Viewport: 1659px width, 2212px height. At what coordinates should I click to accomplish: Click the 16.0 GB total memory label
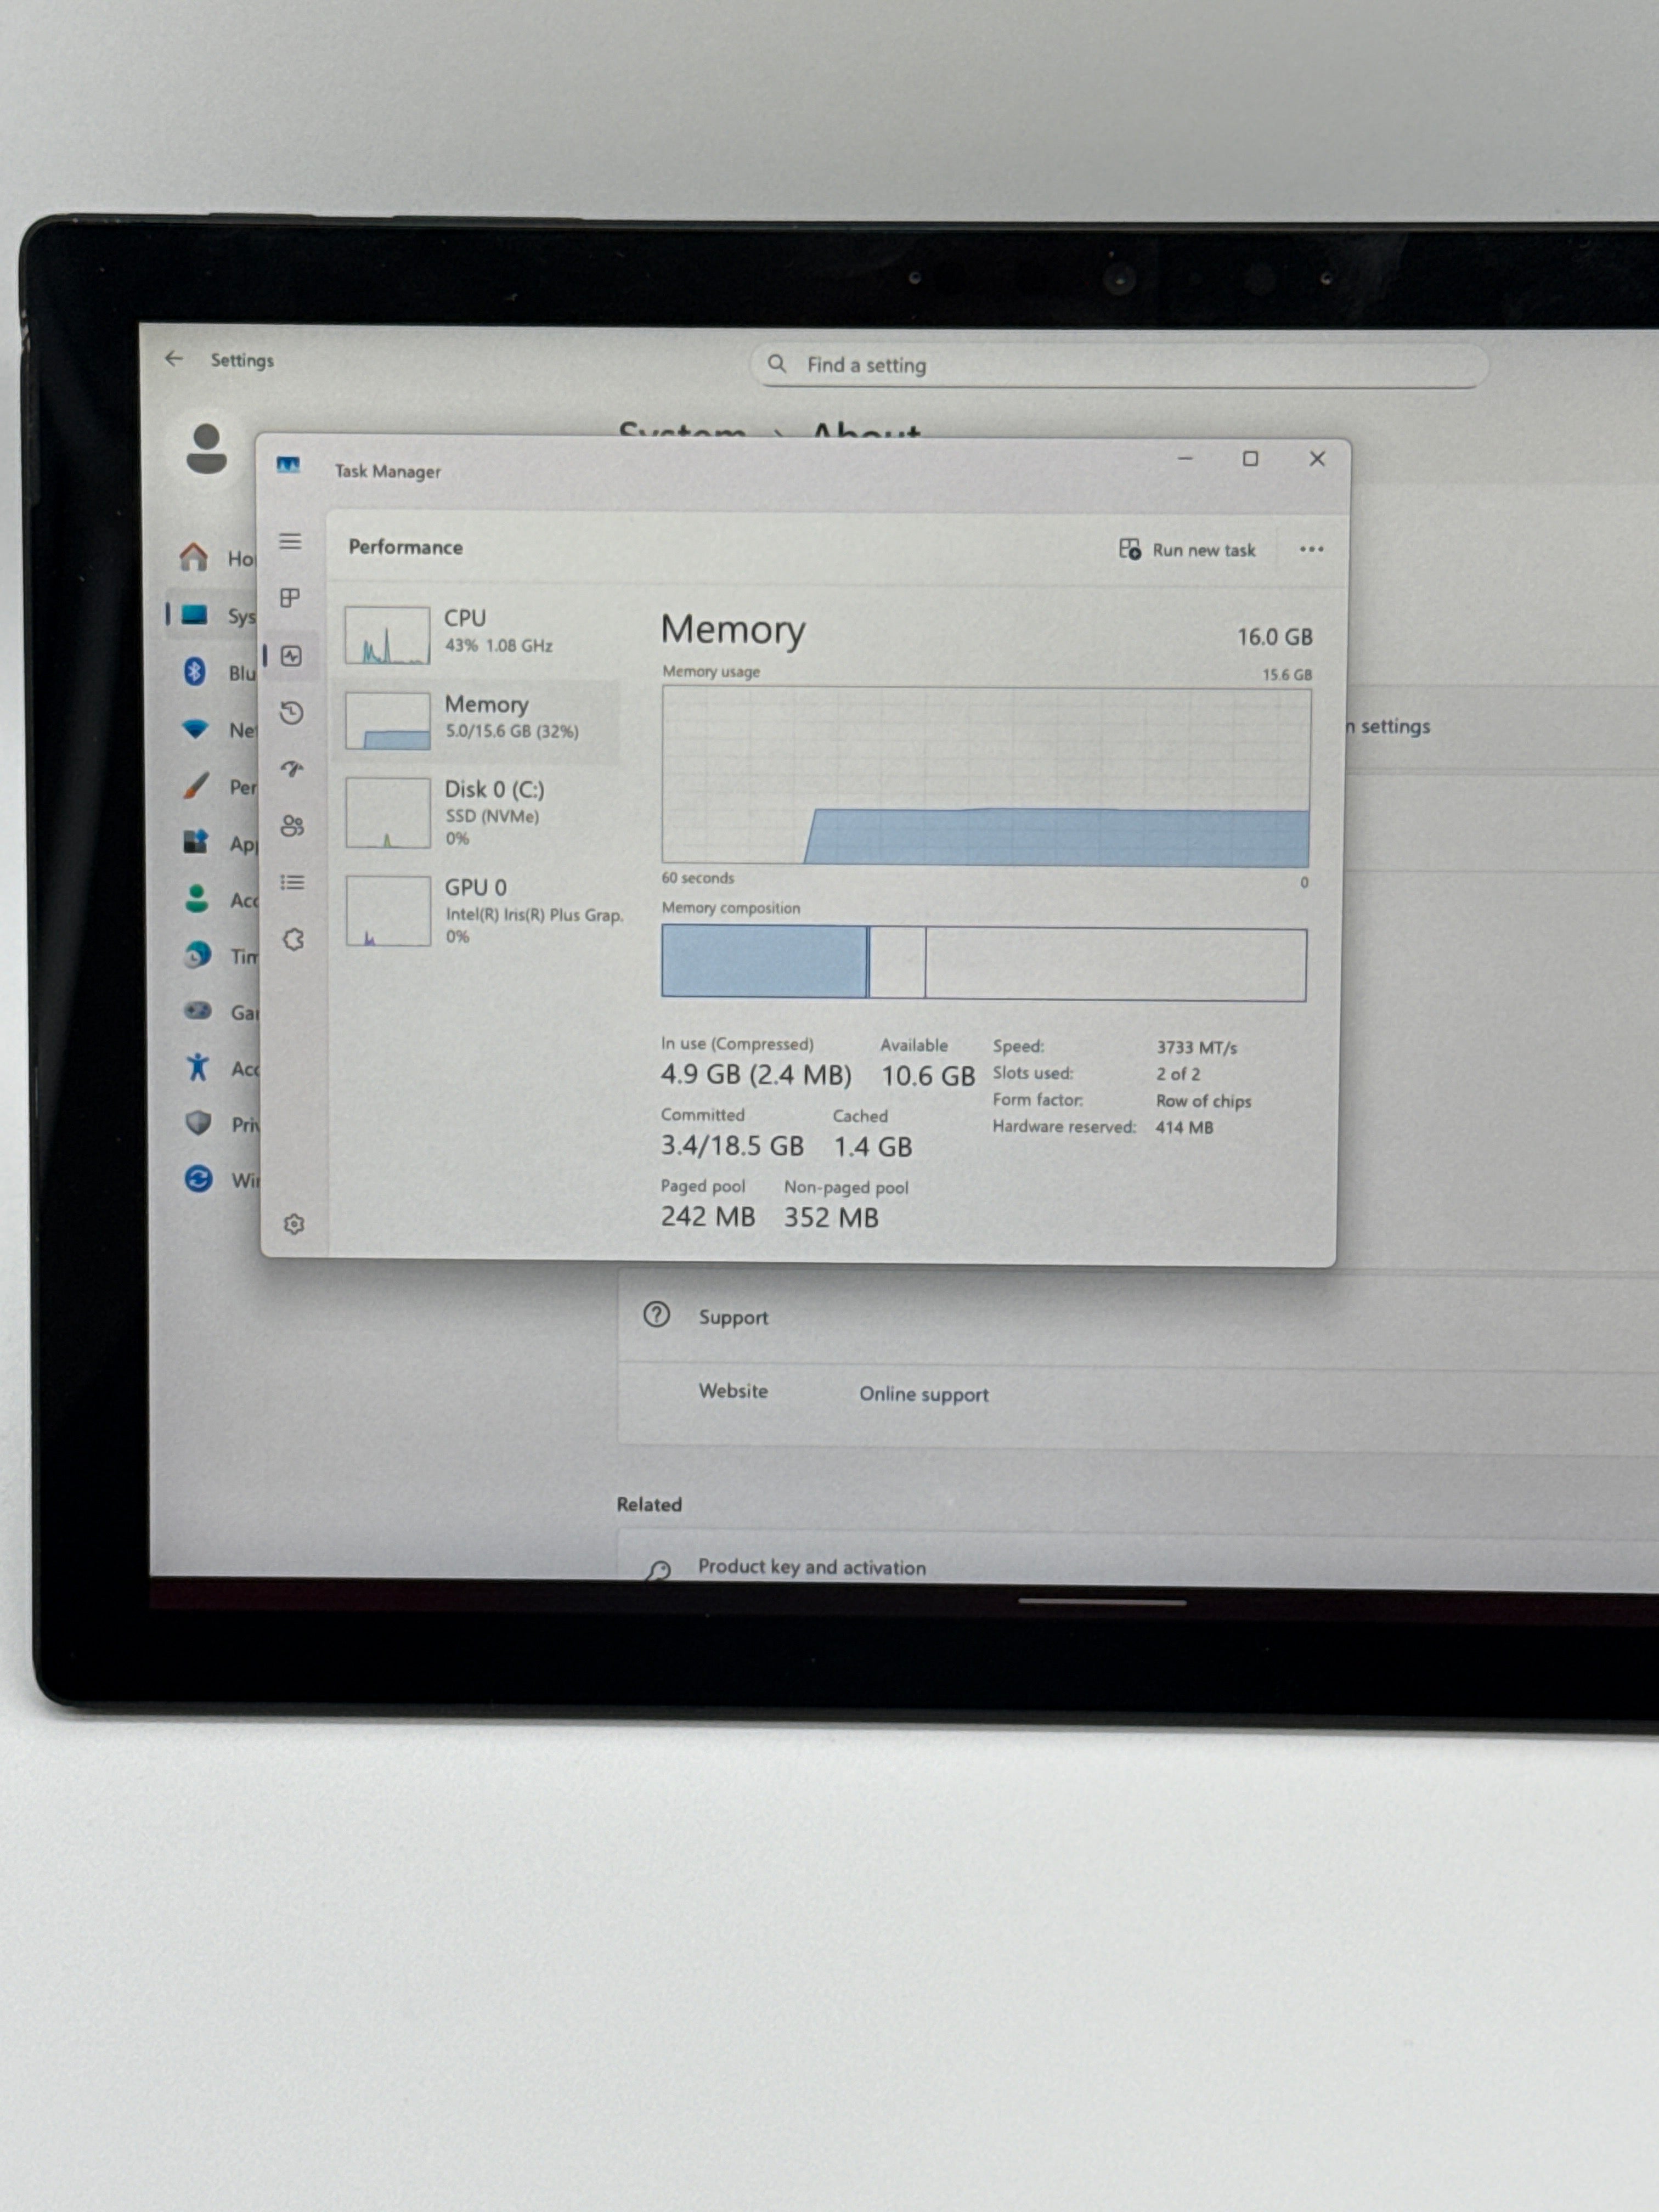point(1274,636)
